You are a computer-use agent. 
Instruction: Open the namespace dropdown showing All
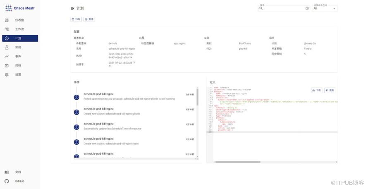(325, 8)
